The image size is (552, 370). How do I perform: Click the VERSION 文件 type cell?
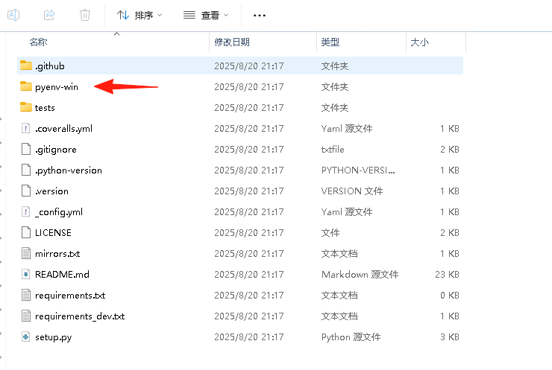(x=352, y=191)
